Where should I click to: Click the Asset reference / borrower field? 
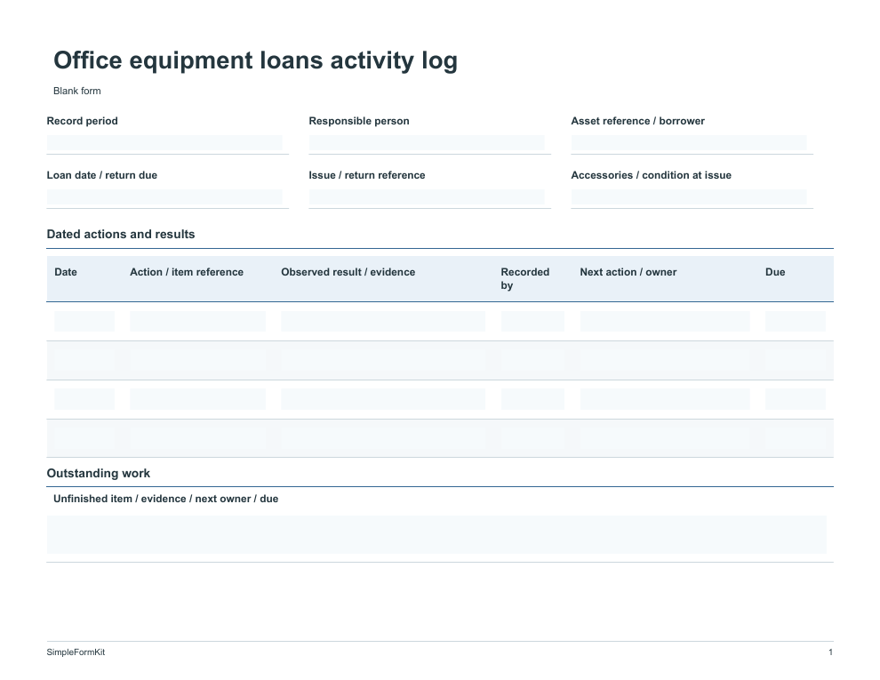689,143
